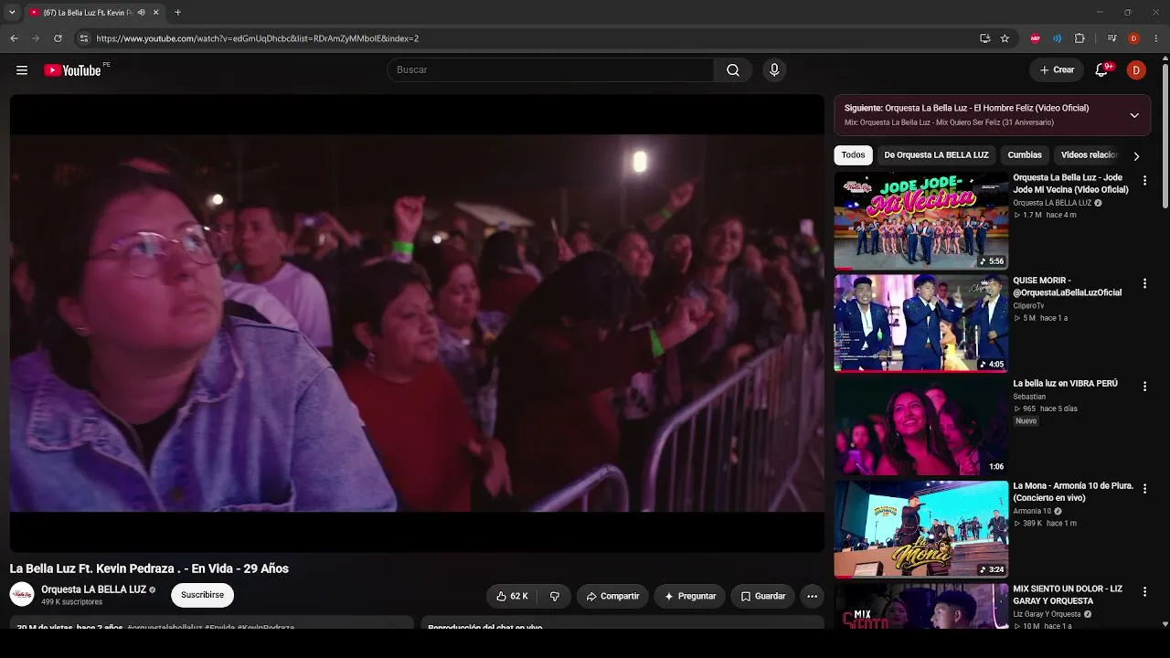This screenshot has height=658, width=1170.
Task: Save the video with Guardar
Action: pos(763,596)
